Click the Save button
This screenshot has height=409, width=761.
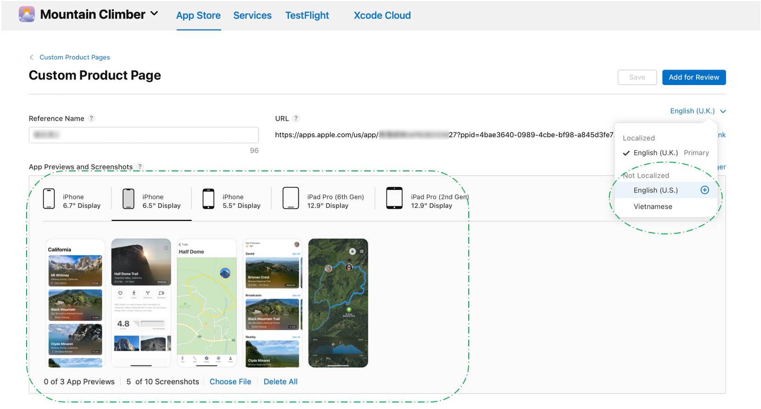tap(637, 78)
